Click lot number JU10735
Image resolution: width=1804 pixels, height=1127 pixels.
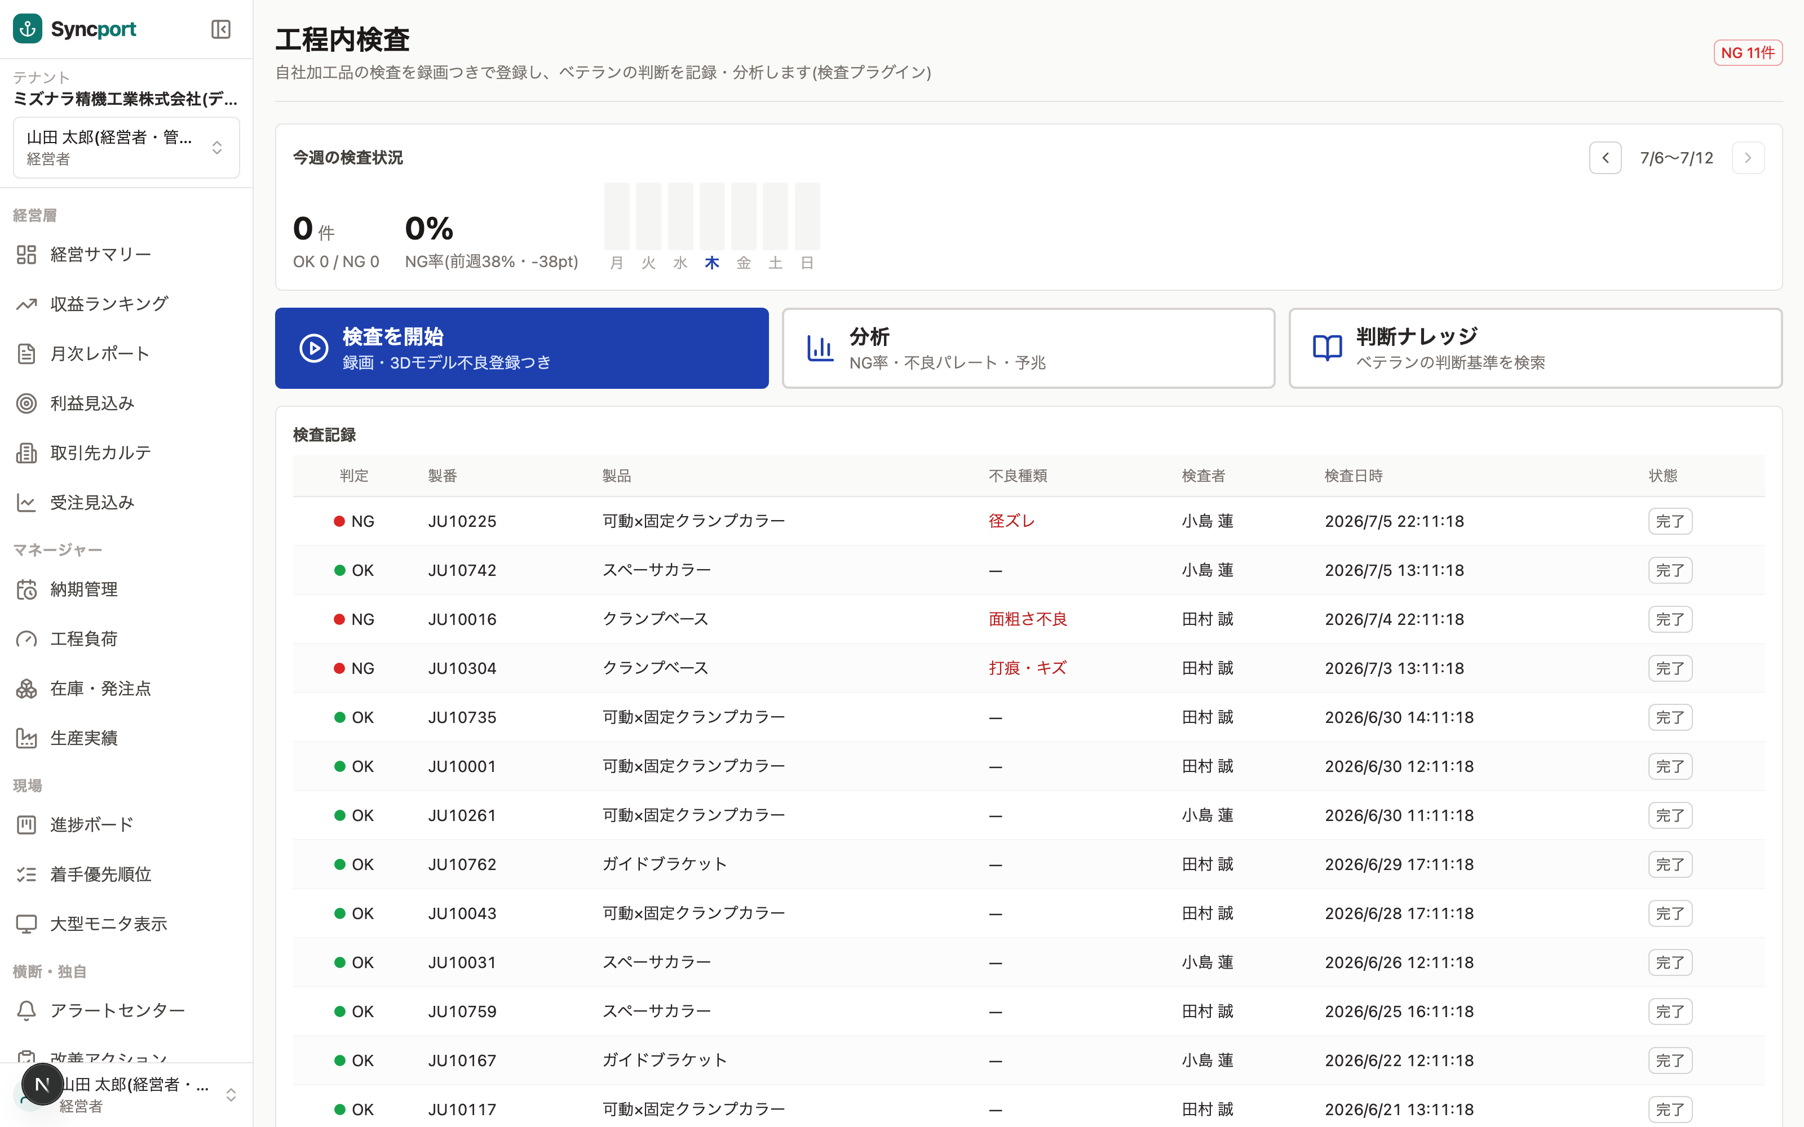462,717
